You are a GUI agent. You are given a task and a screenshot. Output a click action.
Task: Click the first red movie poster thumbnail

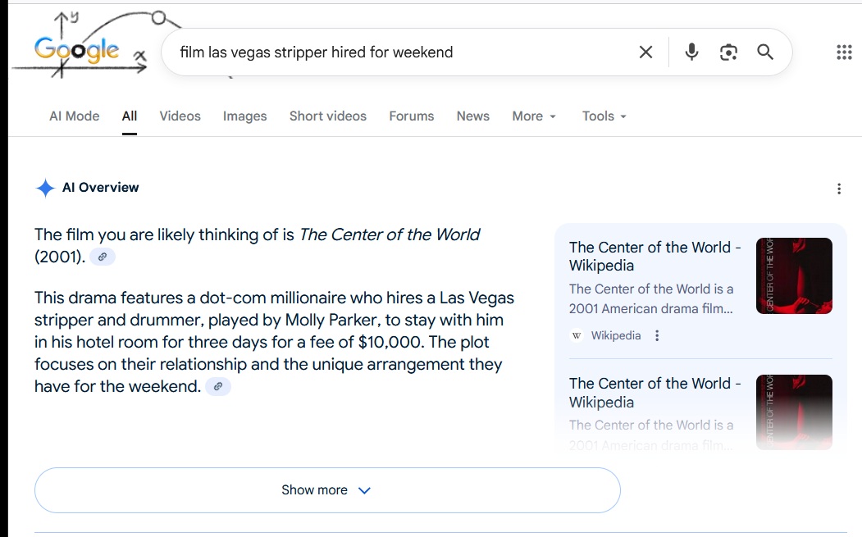coord(793,275)
